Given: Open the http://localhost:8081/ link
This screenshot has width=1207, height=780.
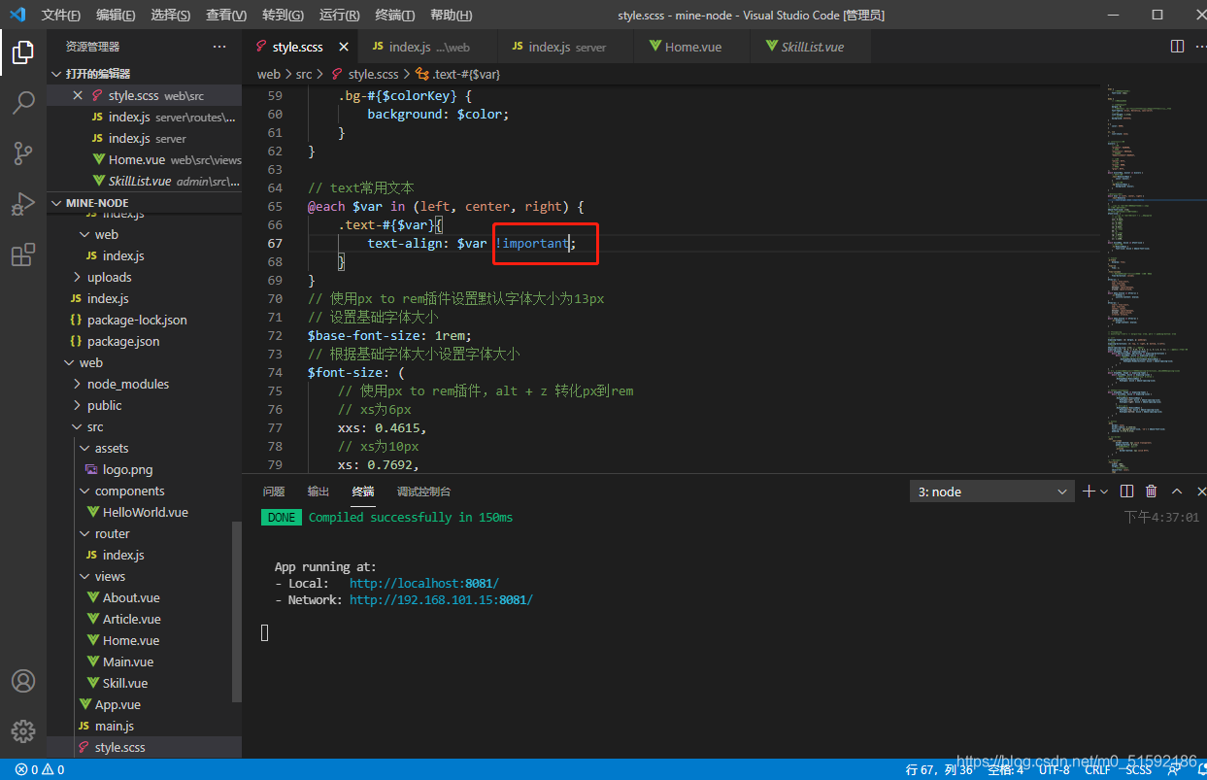Looking at the screenshot, I should coord(424,583).
